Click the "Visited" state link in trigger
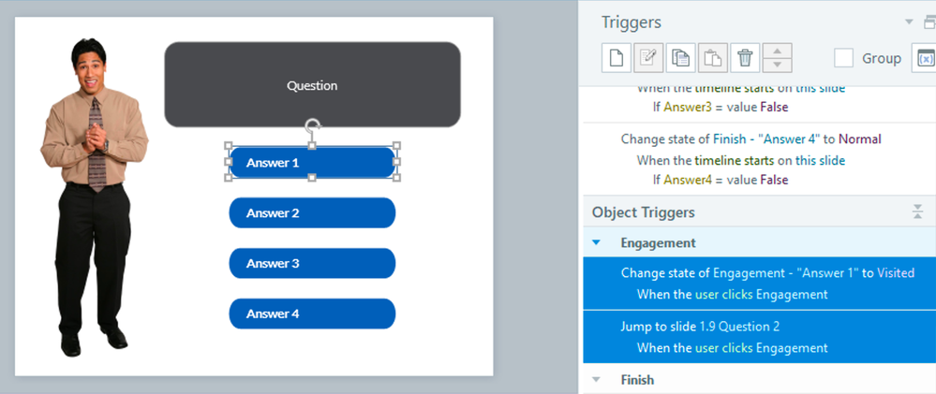The width and height of the screenshot is (936, 394). [896, 273]
